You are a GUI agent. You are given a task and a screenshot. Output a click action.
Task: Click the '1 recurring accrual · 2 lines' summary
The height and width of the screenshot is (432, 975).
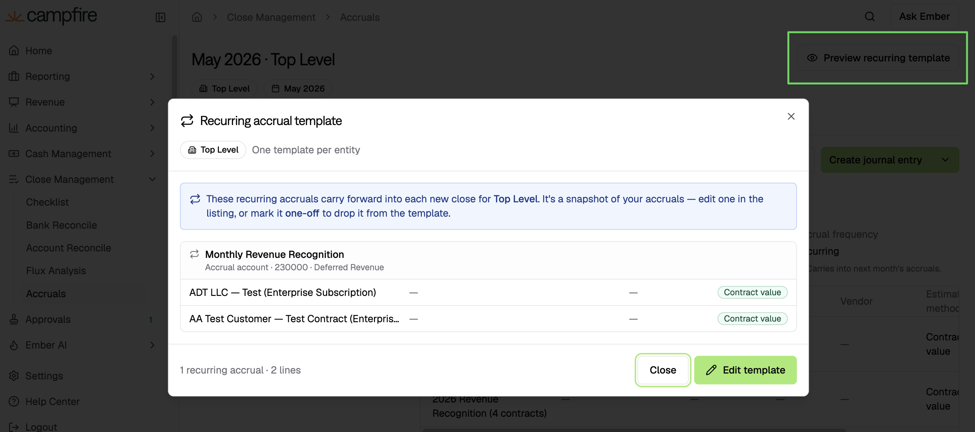(x=240, y=370)
